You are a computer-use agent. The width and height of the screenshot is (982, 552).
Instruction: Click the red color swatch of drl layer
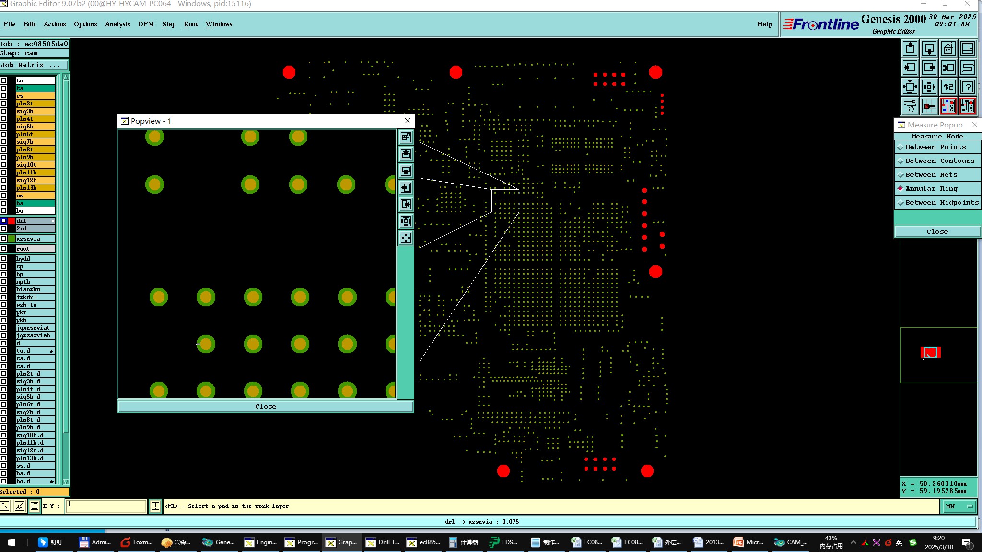click(12, 221)
